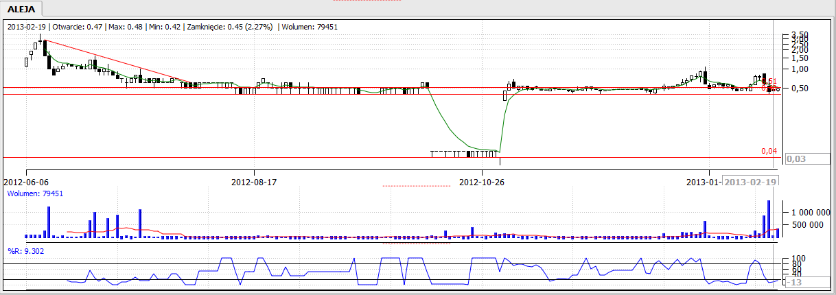Click the tallest volume bar at far right

point(769,219)
